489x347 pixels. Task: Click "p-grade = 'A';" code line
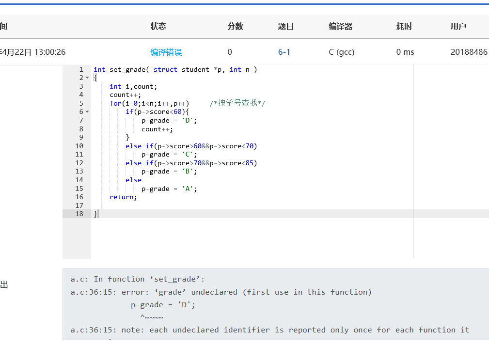(x=169, y=189)
